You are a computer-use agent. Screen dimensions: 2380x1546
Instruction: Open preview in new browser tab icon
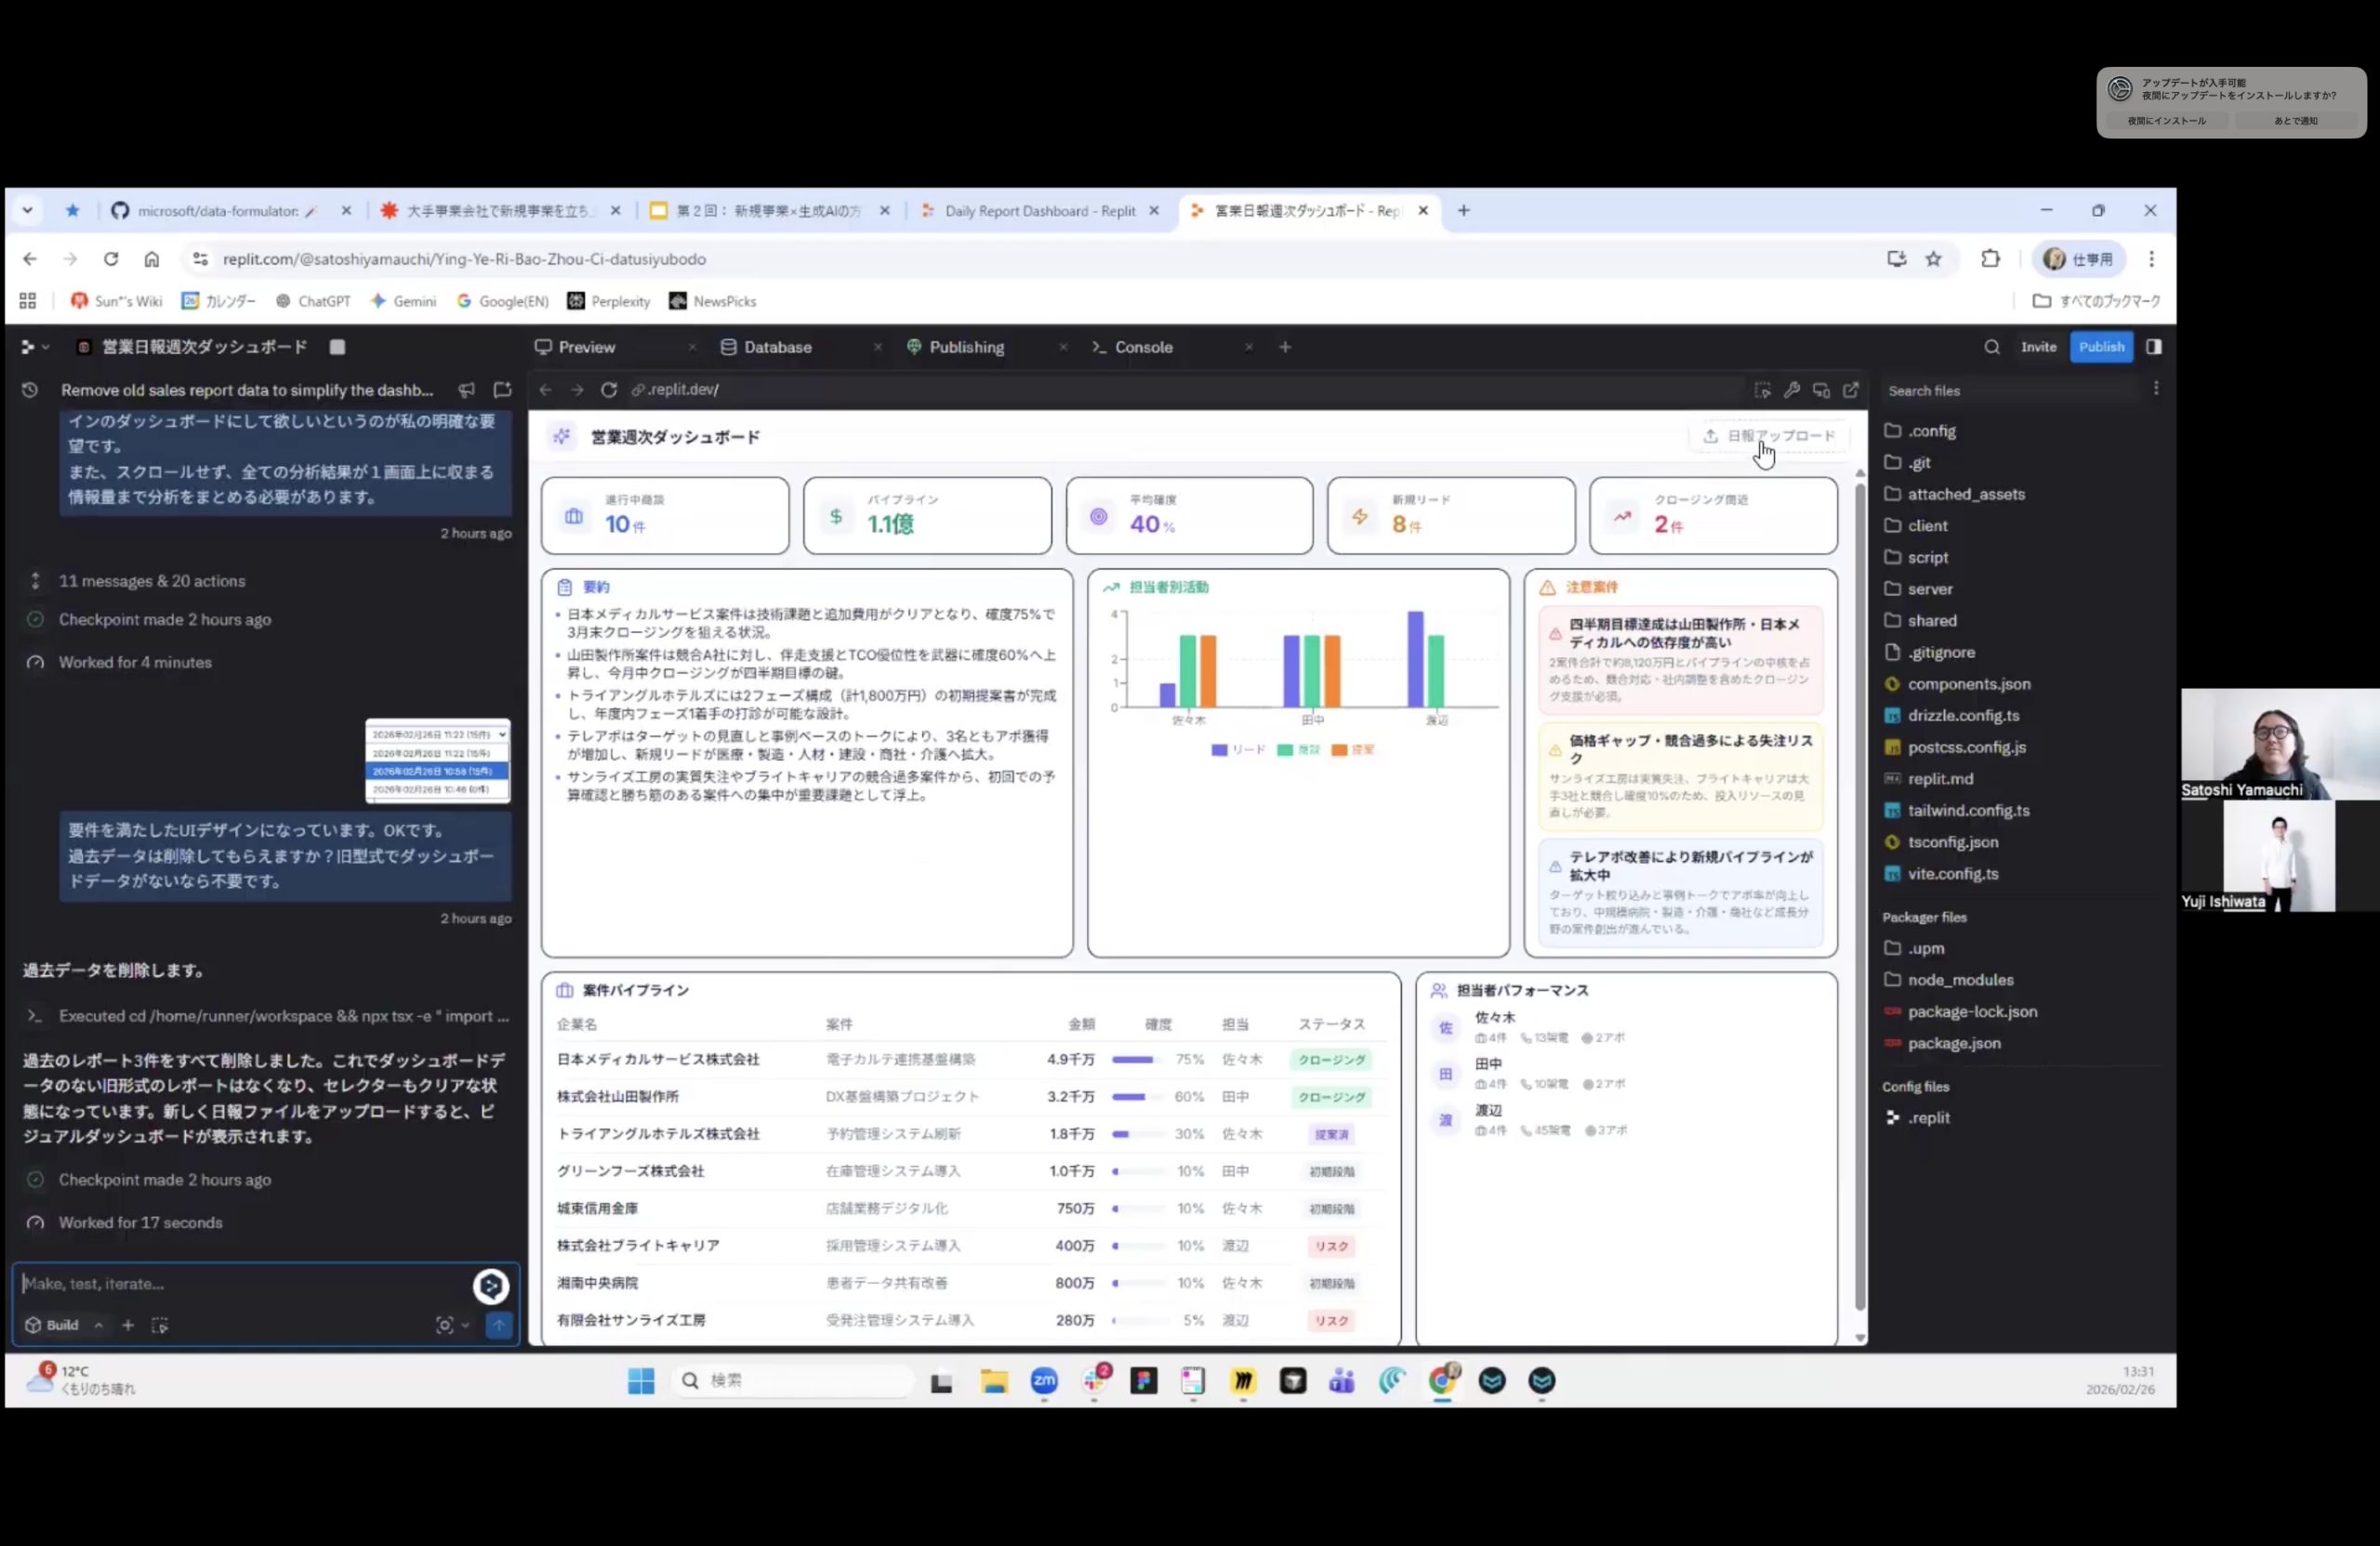[x=1851, y=390]
